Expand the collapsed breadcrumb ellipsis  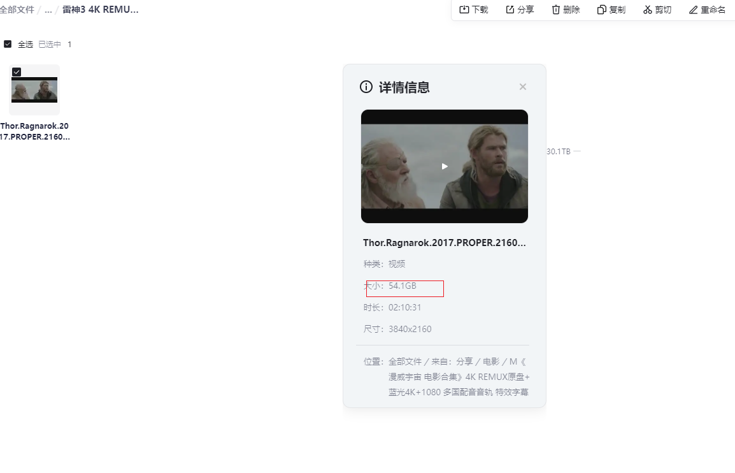48,10
